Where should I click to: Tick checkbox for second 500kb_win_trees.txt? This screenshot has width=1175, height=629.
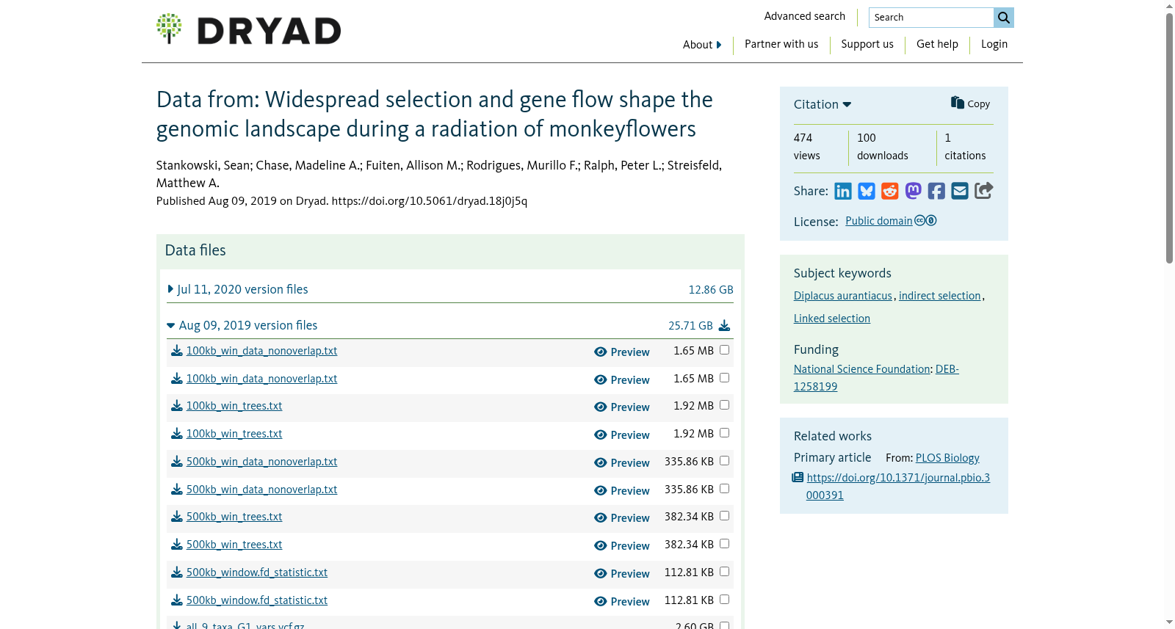tap(725, 544)
